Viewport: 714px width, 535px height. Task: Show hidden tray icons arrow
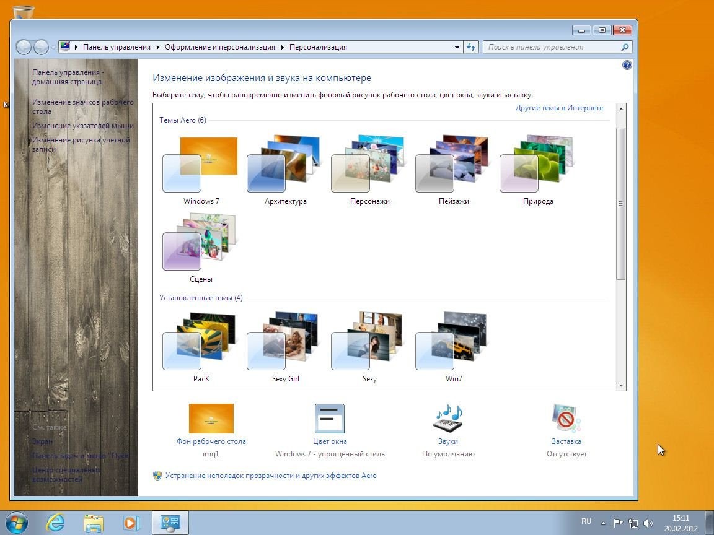pyautogui.click(x=603, y=523)
